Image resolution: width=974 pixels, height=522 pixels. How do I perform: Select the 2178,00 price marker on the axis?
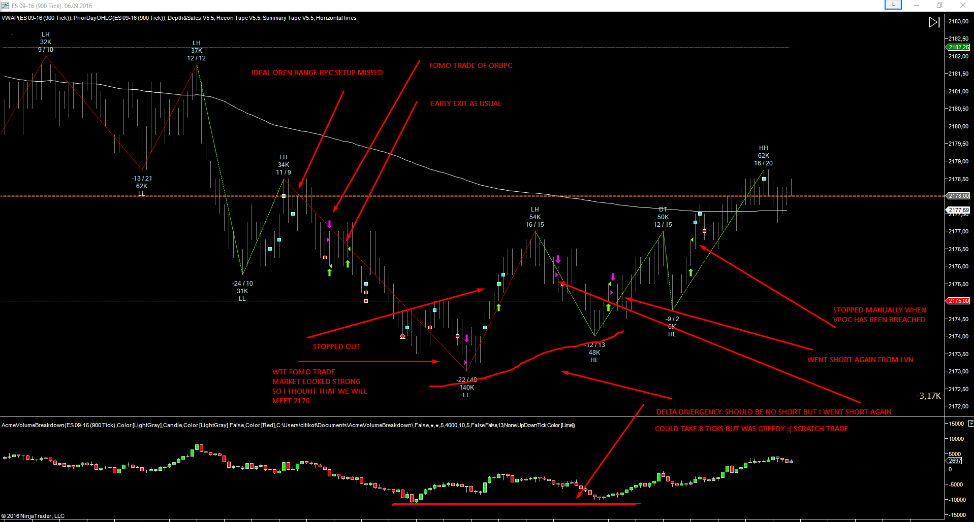click(958, 196)
